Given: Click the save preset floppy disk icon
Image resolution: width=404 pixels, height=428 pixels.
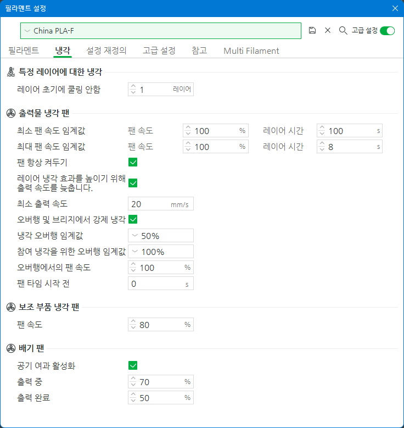Looking at the screenshot, I should [x=312, y=30].
